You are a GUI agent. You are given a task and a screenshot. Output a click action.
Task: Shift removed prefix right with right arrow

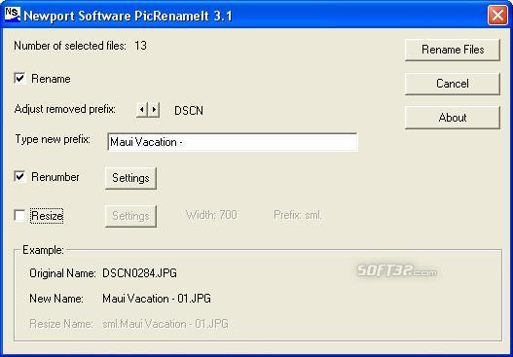pos(154,110)
